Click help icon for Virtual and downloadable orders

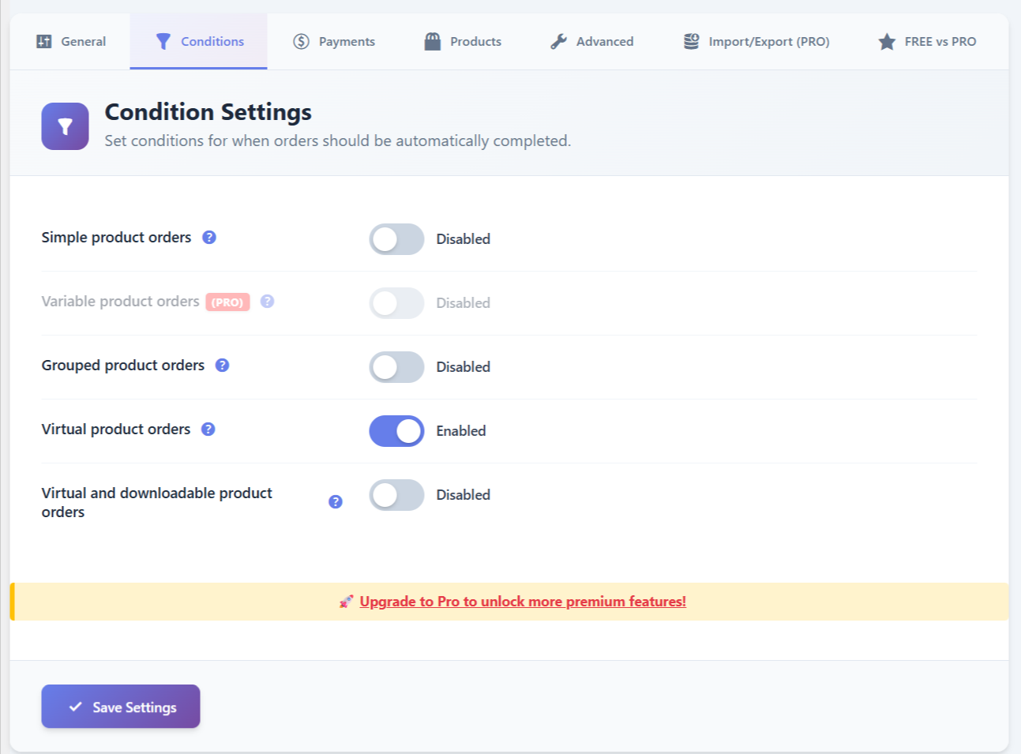[336, 502]
